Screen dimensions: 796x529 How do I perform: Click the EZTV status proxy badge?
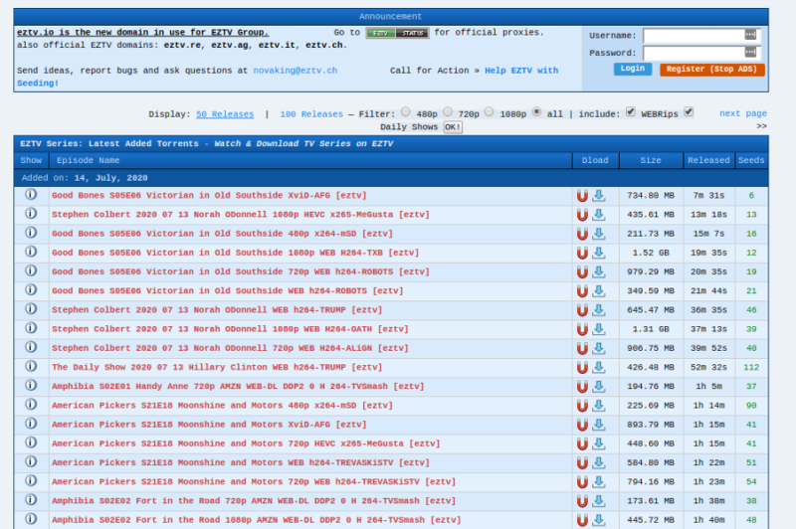[397, 33]
